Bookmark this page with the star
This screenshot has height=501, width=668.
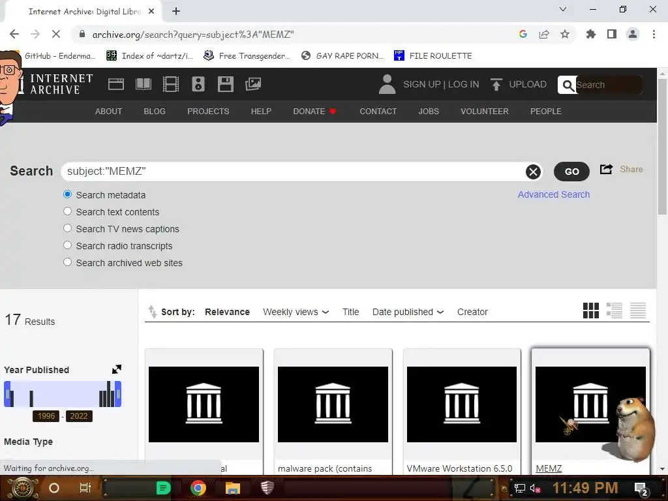(x=565, y=34)
